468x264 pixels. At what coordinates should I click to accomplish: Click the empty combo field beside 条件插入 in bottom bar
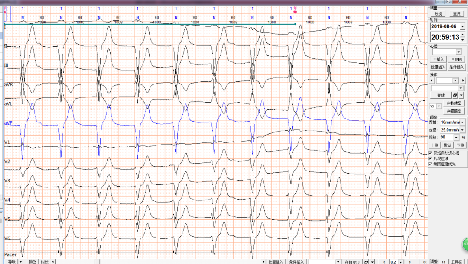pyautogui.click(x=322, y=262)
